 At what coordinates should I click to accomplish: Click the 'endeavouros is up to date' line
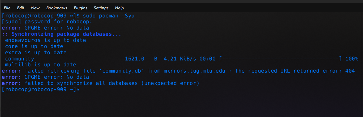45,40
